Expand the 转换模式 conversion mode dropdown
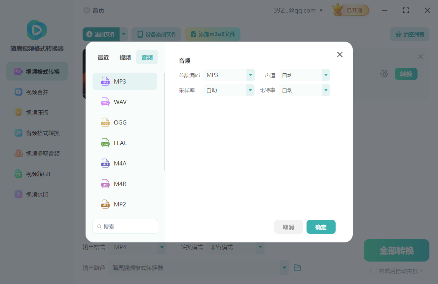This screenshot has height=284, width=438. 260,247
